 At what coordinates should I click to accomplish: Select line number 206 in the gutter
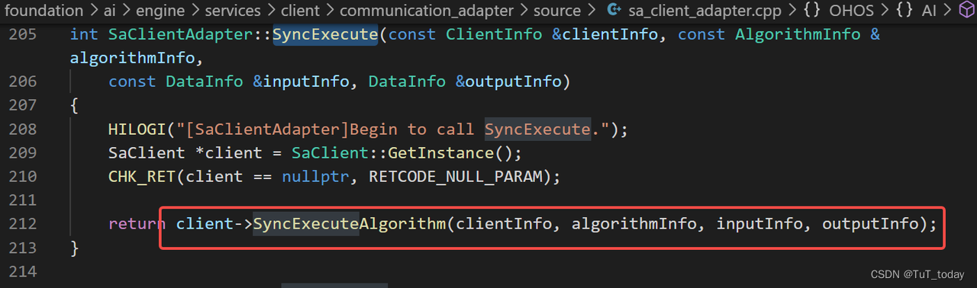(22, 82)
